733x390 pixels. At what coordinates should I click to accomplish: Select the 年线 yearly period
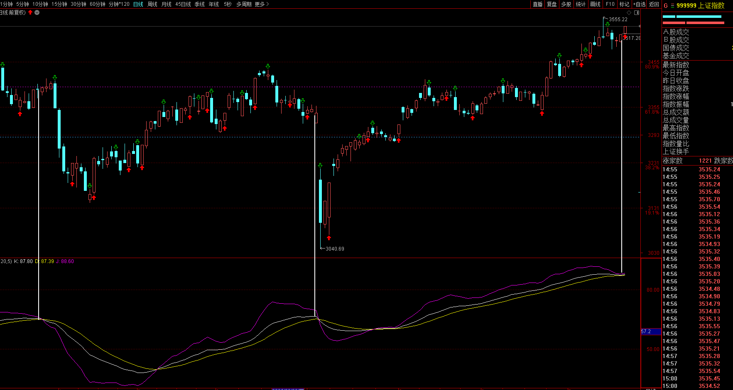coord(214,4)
